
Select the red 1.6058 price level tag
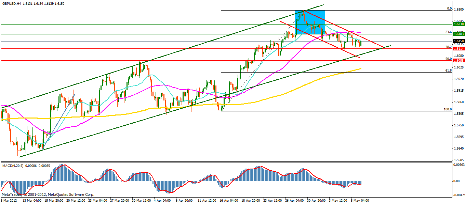tap(458, 60)
